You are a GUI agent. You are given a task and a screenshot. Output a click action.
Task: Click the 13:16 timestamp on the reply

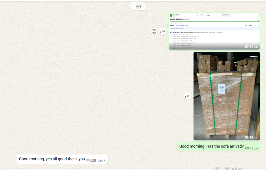click(x=101, y=161)
